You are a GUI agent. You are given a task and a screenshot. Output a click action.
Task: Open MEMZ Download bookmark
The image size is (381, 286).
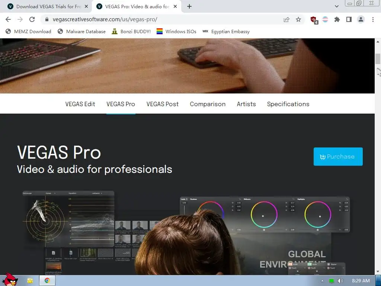pyautogui.click(x=28, y=31)
